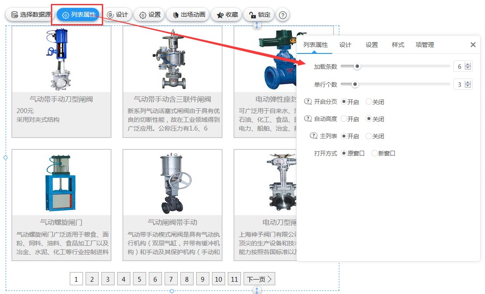Viewport: 485px width, 294px height.
Task: Click the bottom right vertical resize handle icon
Action: (x=256, y=290)
